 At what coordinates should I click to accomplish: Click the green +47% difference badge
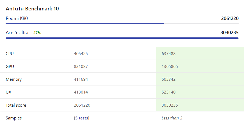pos(36,33)
